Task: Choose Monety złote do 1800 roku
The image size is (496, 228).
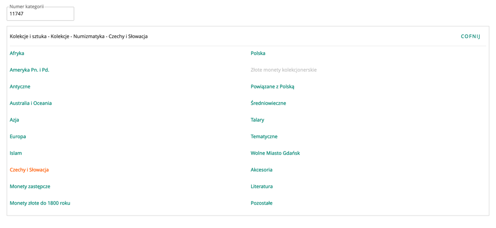Action: click(x=40, y=203)
